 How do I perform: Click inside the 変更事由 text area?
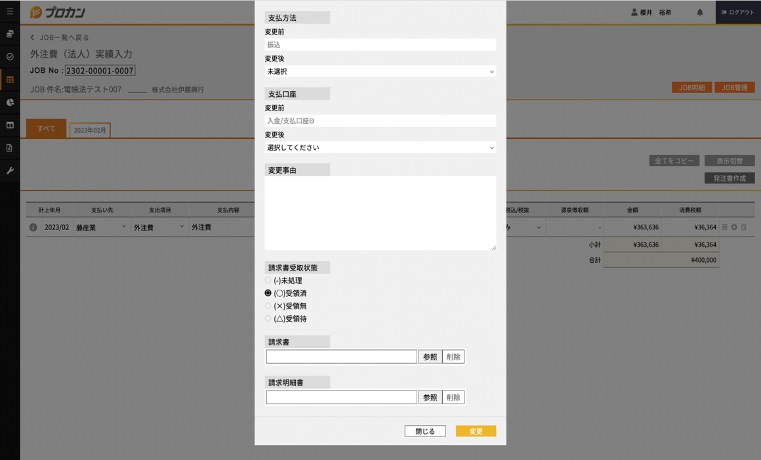[380, 212]
